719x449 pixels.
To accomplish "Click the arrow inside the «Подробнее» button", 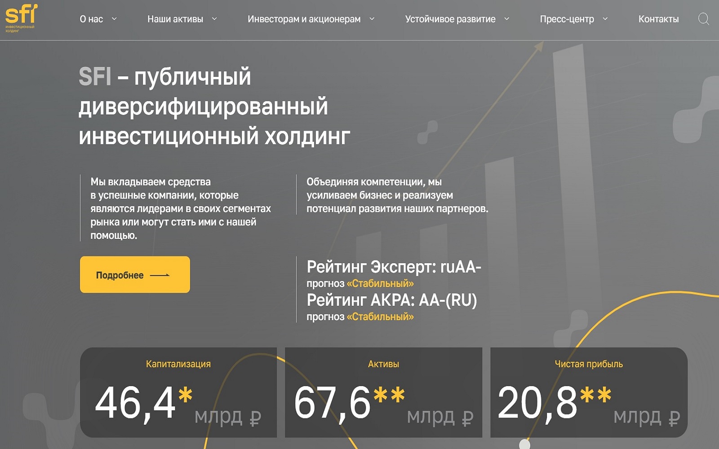I will [160, 275].
